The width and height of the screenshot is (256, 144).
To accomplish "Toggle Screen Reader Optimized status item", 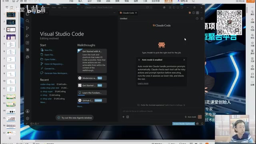I will coord(184,124).
